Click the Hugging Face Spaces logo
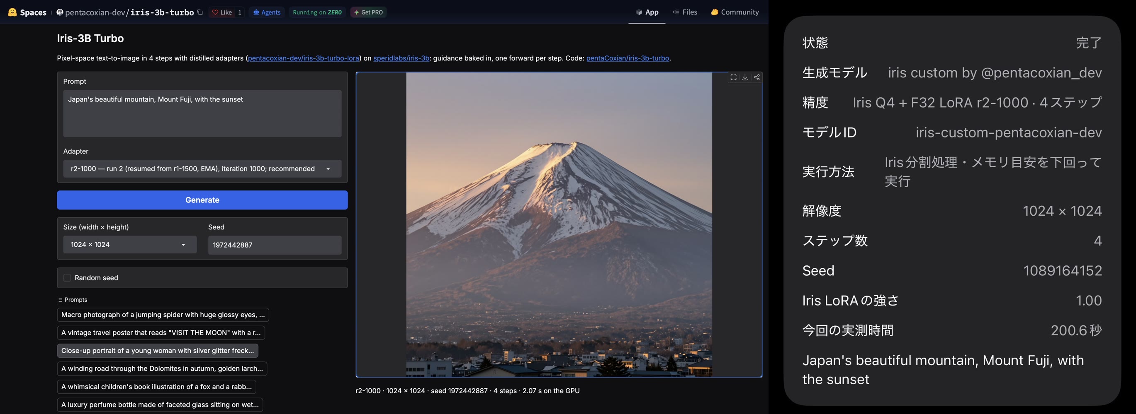 coord(27,12)
